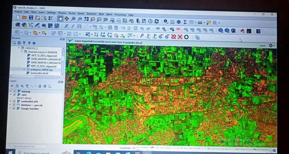Open the Project menu

tap(18, 11)
